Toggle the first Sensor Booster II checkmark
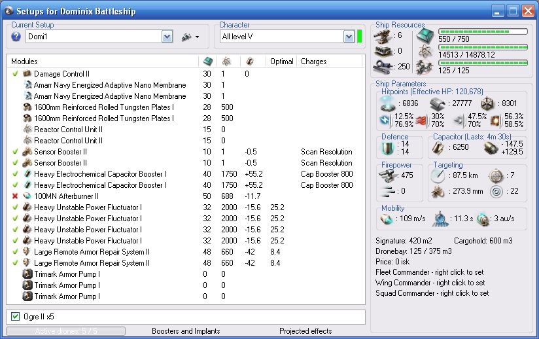 15,152
